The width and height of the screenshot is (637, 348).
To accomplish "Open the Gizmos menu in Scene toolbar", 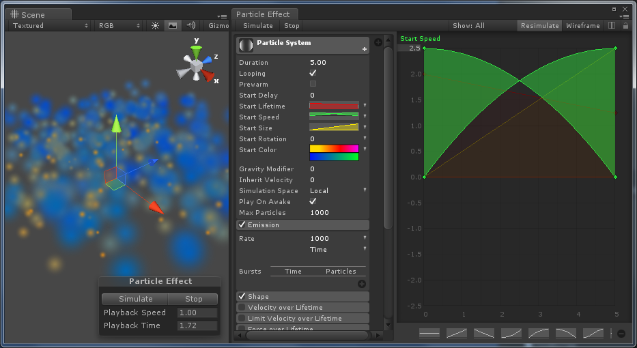I will (x=218, y=25).
